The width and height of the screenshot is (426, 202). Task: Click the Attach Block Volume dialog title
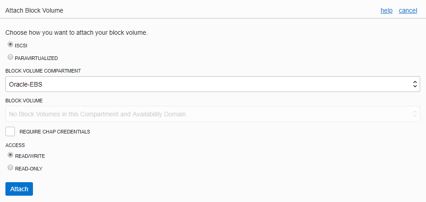tap(34, 10)
